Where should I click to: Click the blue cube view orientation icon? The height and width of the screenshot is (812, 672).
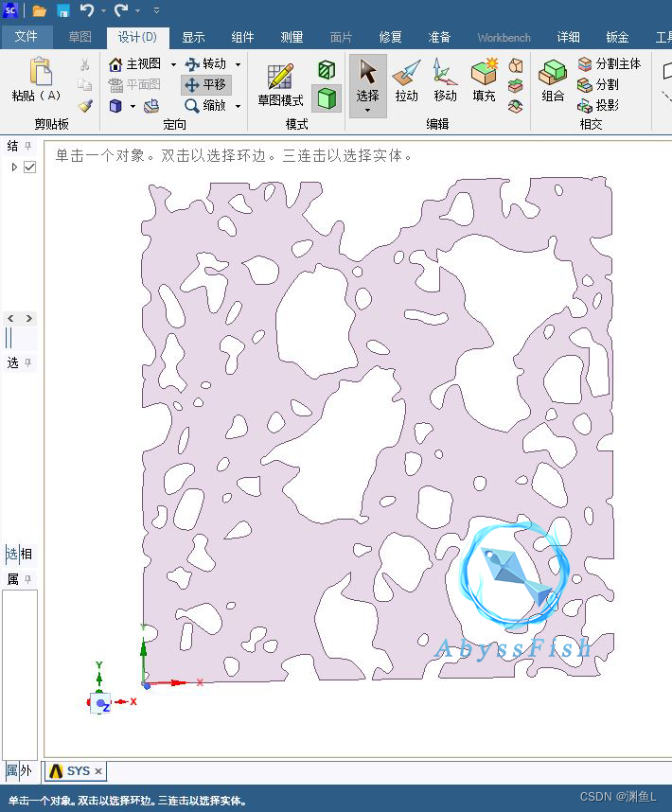coord(115,106)
